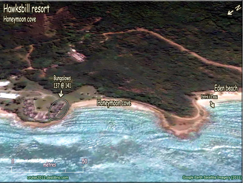The height and width of the screenshot is (183, 243).
Task: Select the mètres unit label
Action: tap(49, 165)
